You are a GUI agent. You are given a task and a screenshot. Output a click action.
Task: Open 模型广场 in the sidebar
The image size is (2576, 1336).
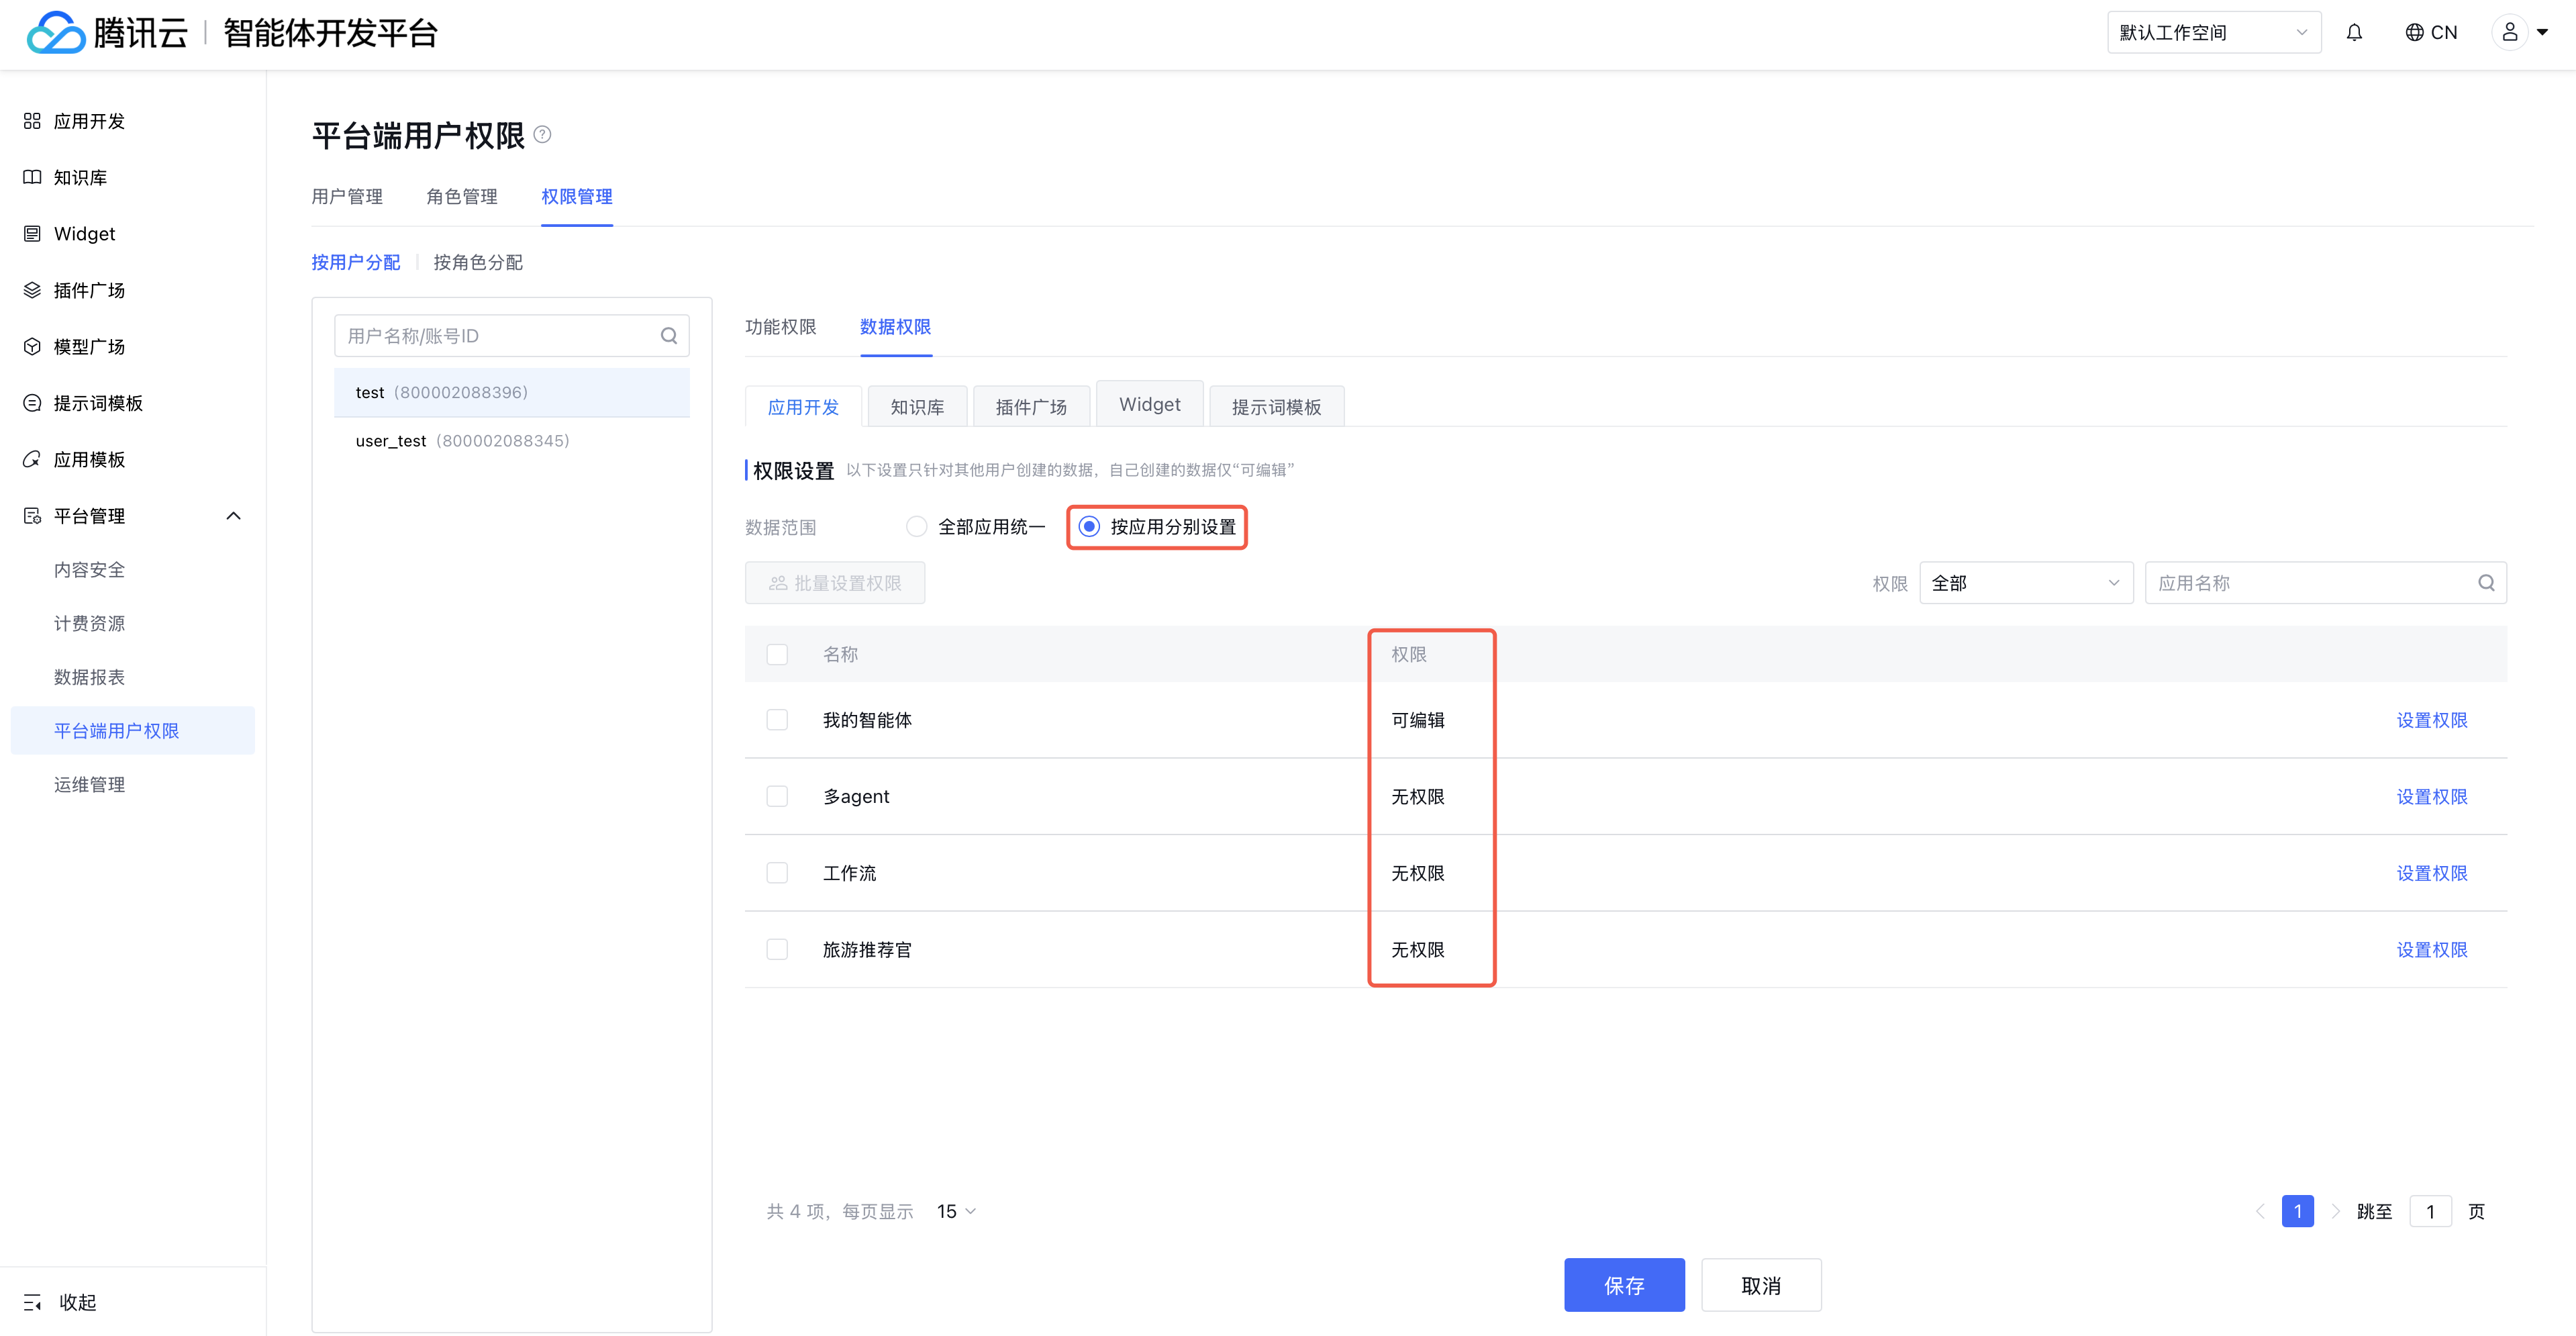(x=88, y=347)
